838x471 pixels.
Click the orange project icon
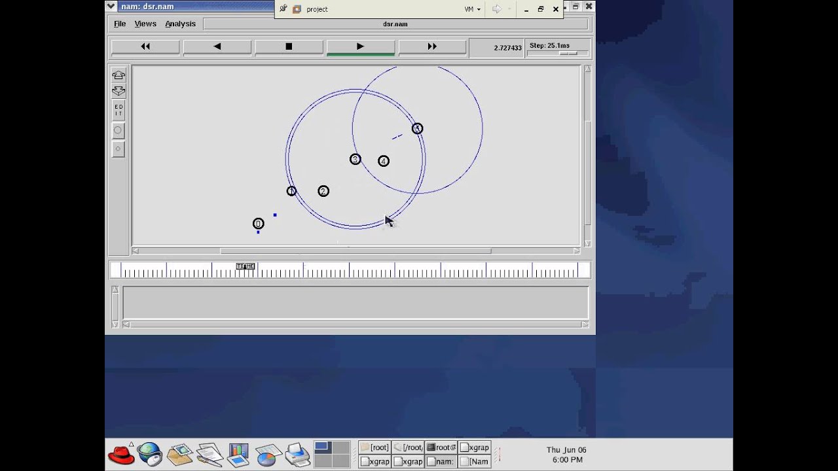pyautogui.click(x=297, y=9)
